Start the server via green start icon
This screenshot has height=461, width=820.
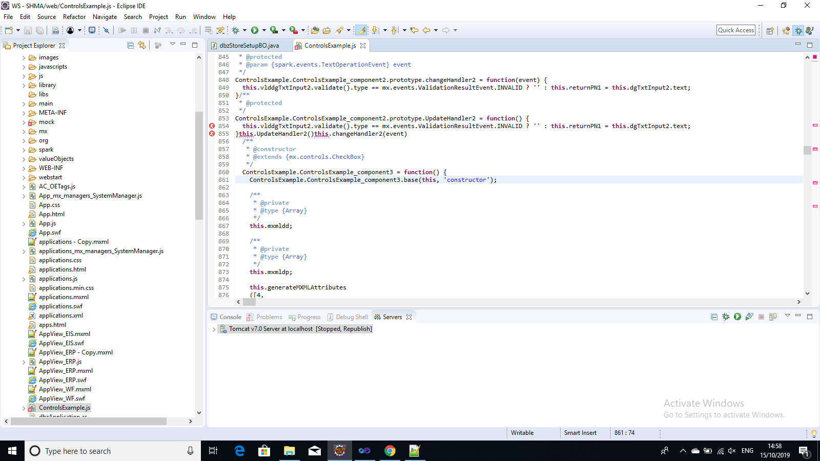737,317
